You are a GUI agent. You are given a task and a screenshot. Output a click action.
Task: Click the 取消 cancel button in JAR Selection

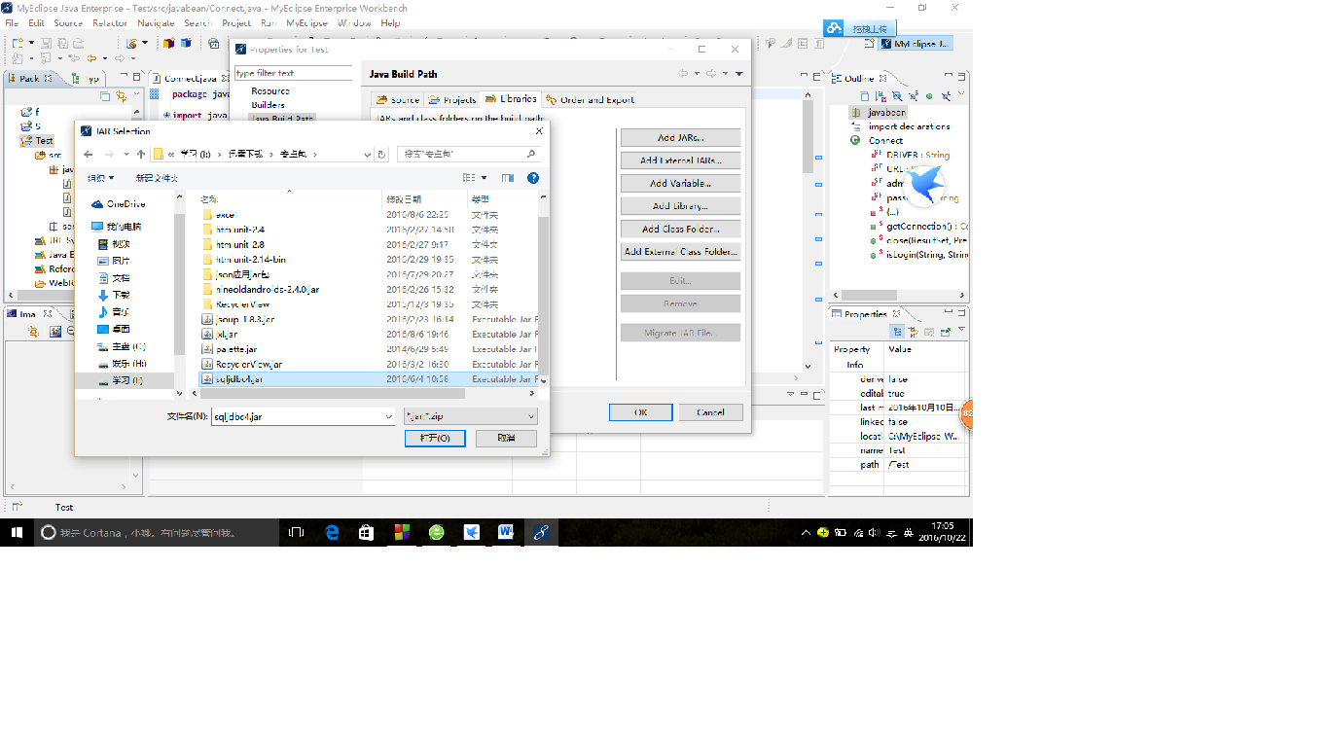pyautogui.click(x=506, y=439)
